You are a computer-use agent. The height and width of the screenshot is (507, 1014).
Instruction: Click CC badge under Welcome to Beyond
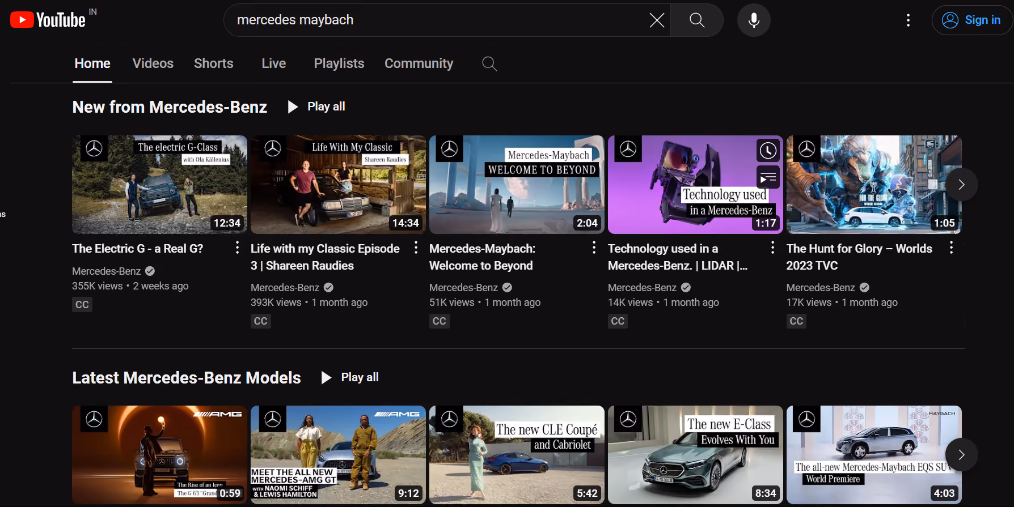[440, 321]
